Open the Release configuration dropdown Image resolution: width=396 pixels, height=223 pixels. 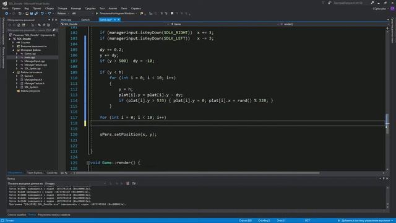pos(63,14)
